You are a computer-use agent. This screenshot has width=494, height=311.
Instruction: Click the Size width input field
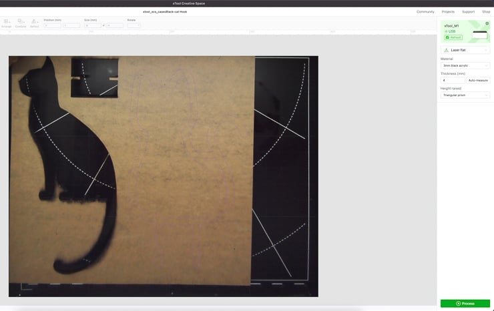click(93, 25)
